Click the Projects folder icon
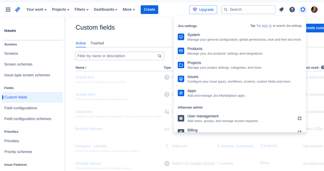This screenshot has width=324, height=171. click(x=181, y=65)
